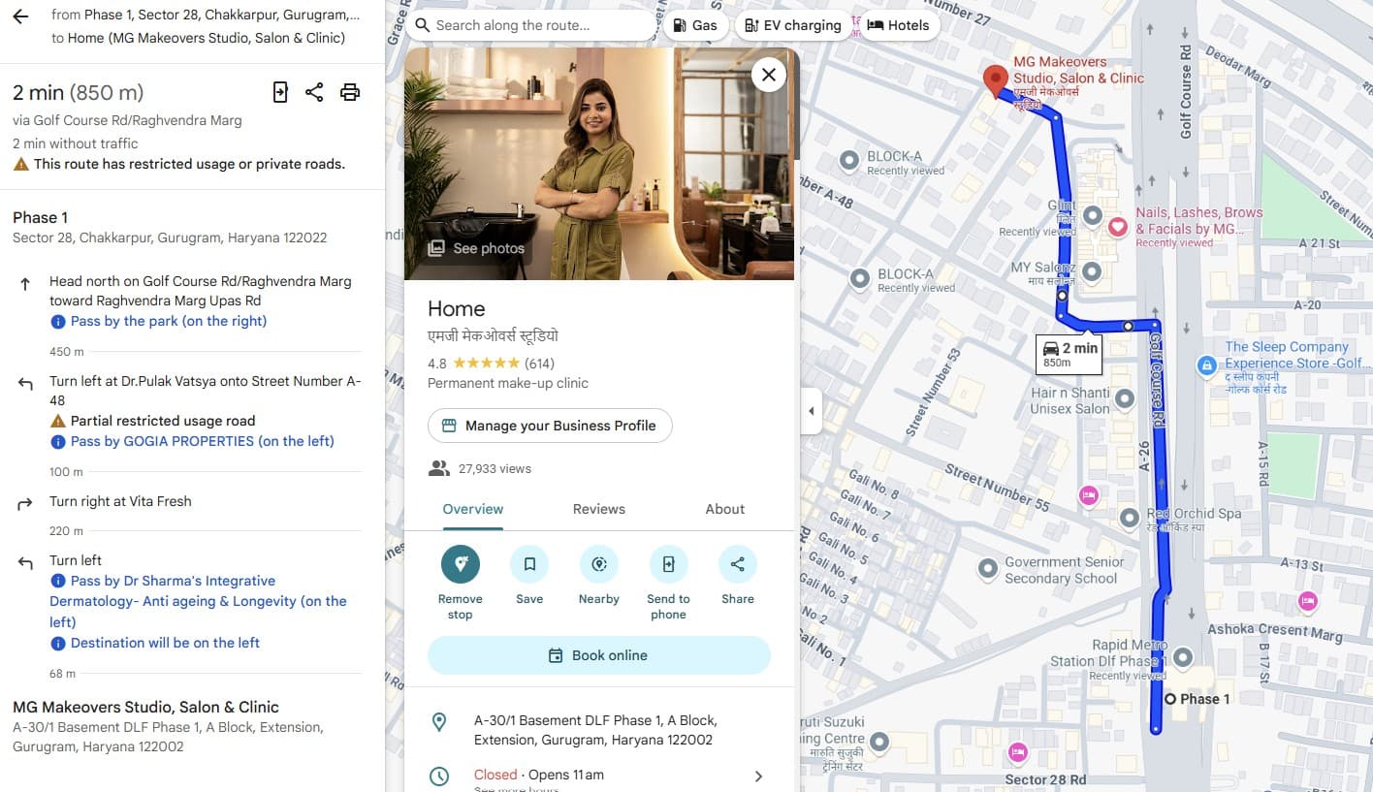Select Turn left at Dr.Pulak Vatsya step

point(205,391)
